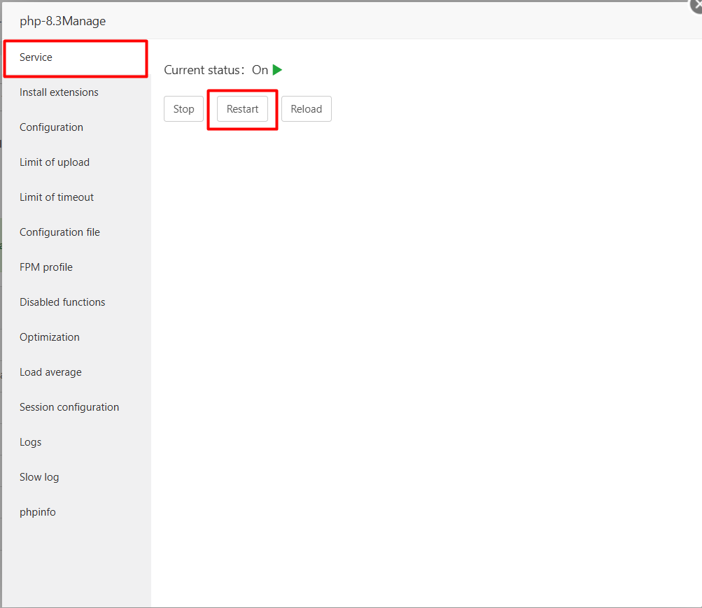Click the green running status indicator

pyautogui.click(x=277, y=69)
